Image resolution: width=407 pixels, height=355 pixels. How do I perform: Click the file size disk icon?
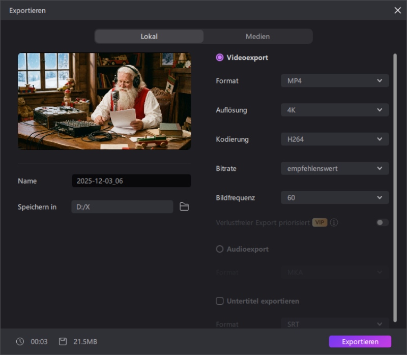pos(63,342)
